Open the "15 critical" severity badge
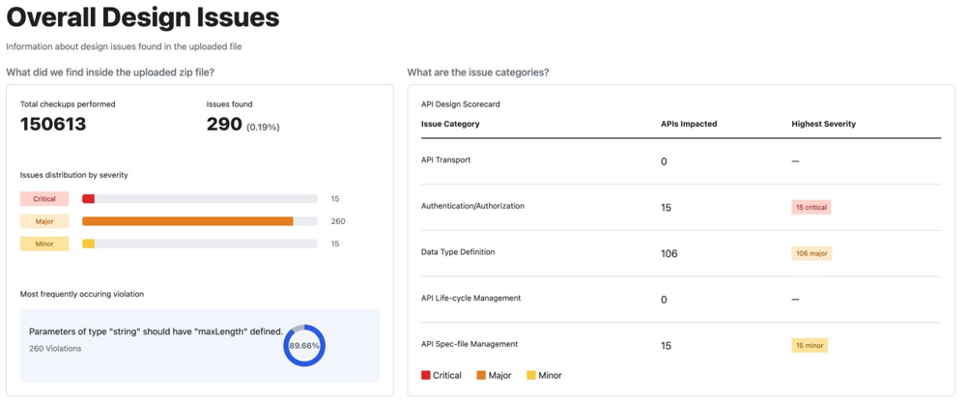The width and height of the screenshot is (968, 403). [811, 208]
